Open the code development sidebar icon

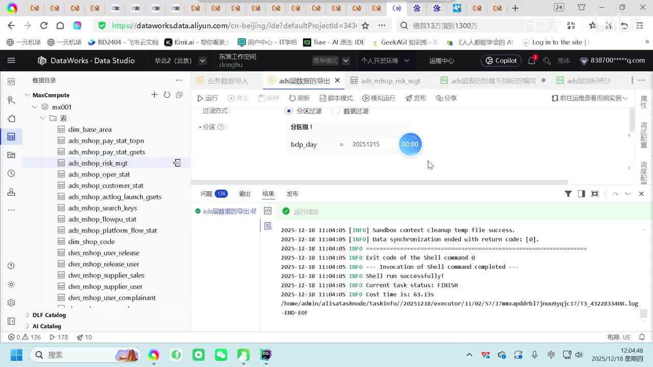tap(11, 82)
